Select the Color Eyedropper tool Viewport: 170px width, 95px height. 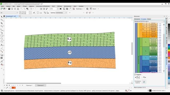coord(2,61)
